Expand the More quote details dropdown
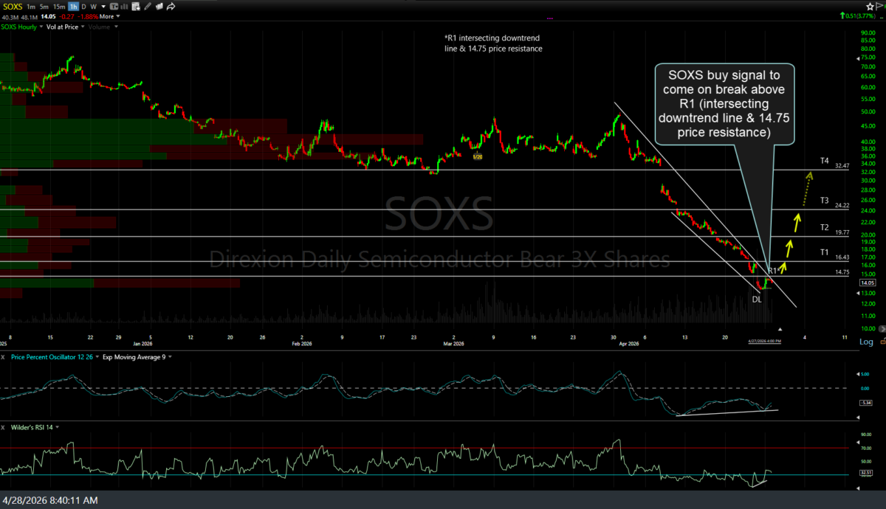The height and width of the screenshot is (509, 886). click(109, 16)
